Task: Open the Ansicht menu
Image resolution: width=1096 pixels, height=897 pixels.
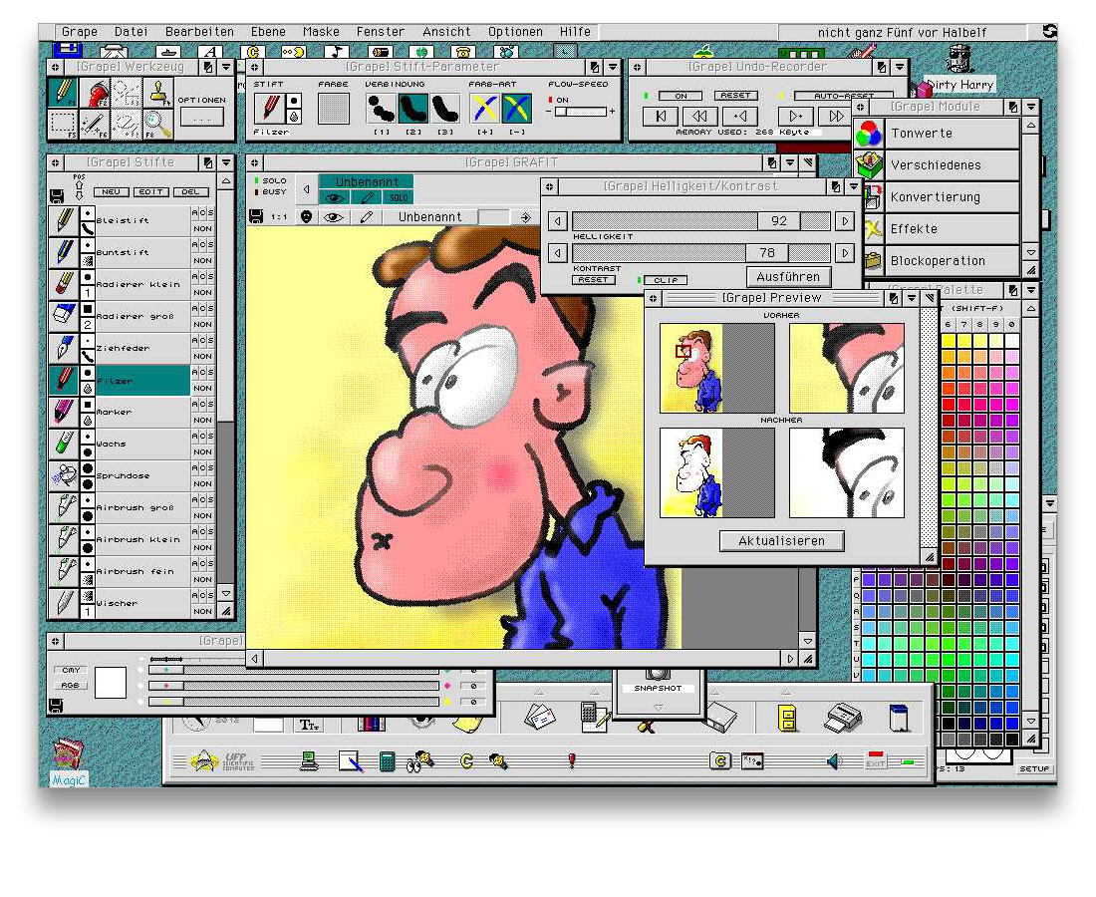Action: [x=446, y=32]
